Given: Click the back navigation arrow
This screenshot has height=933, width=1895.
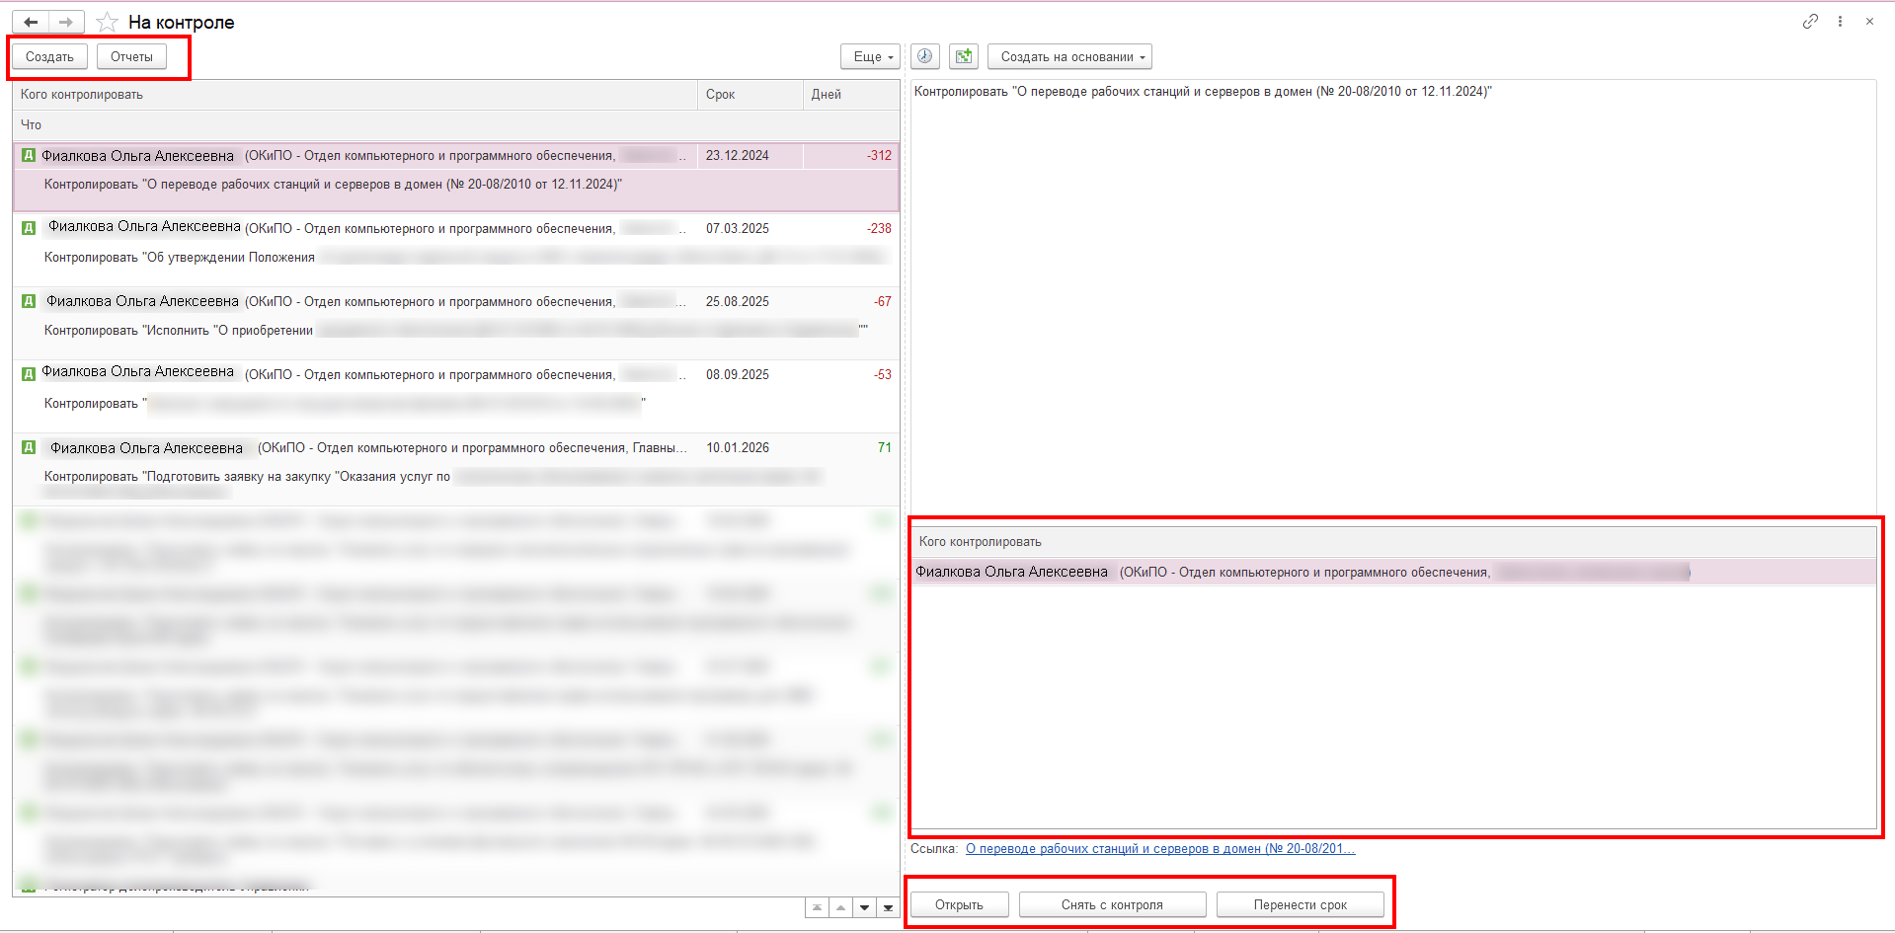Looking at the screenshot, I should pyautogui.click(x=31, y=22).
